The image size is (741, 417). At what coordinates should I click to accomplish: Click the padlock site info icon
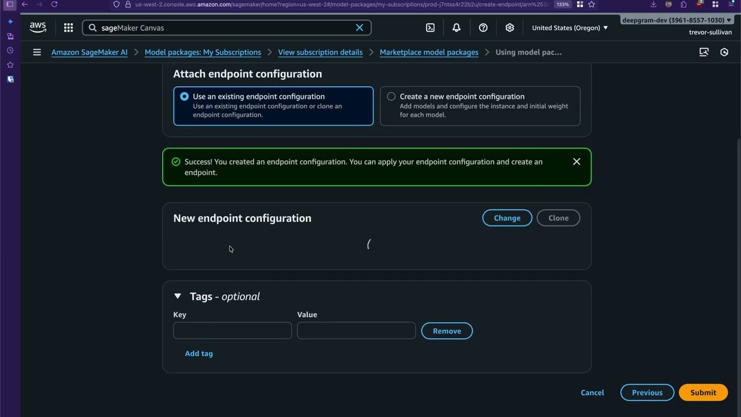tap(128, 4)
